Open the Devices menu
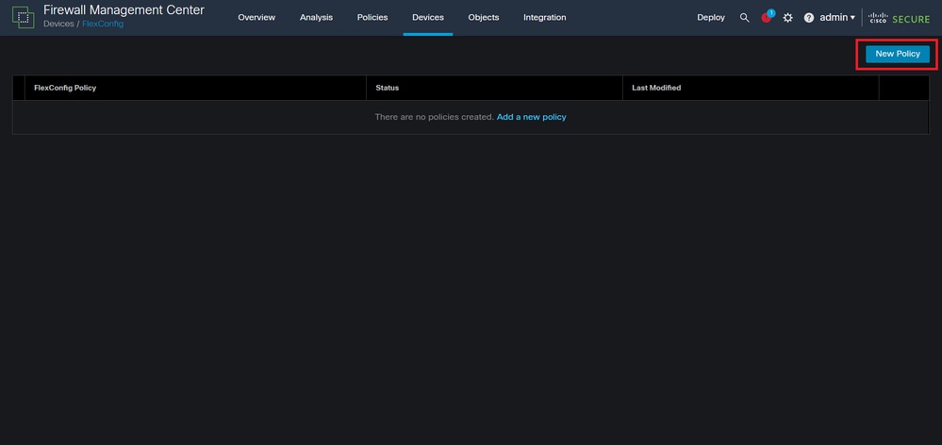The width and height of the screenshot is (942, 445). [428, 17]
